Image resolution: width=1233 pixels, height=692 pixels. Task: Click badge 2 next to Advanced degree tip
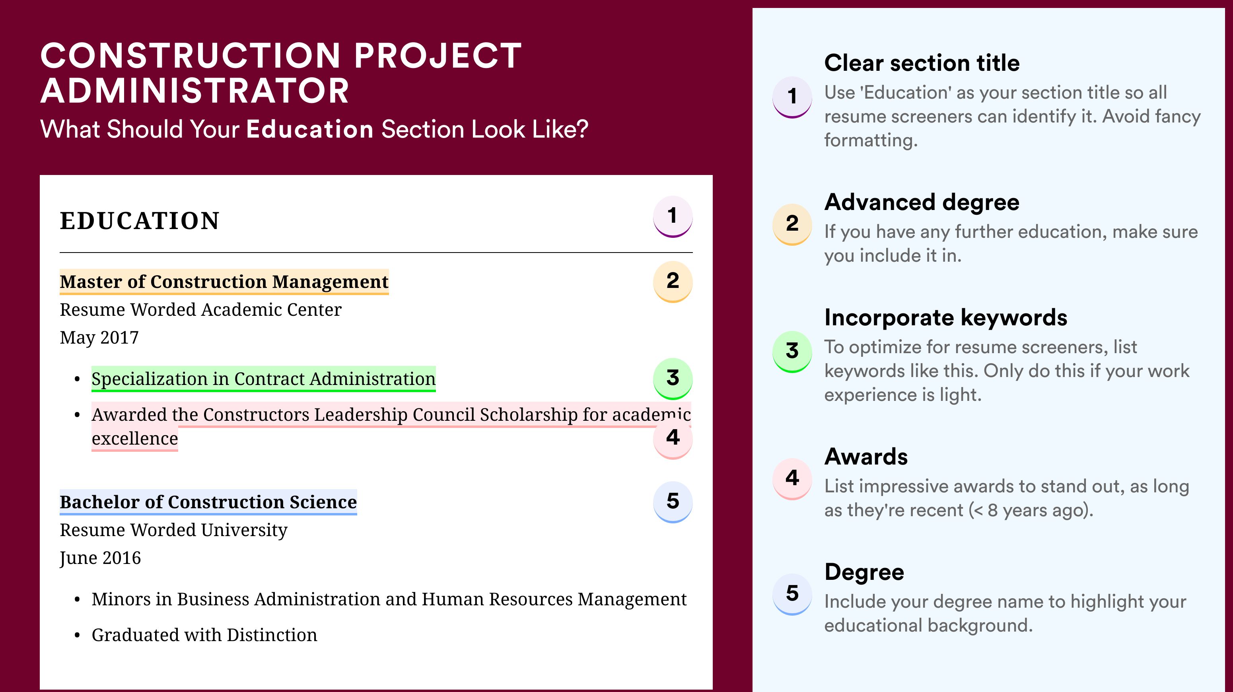792,224
